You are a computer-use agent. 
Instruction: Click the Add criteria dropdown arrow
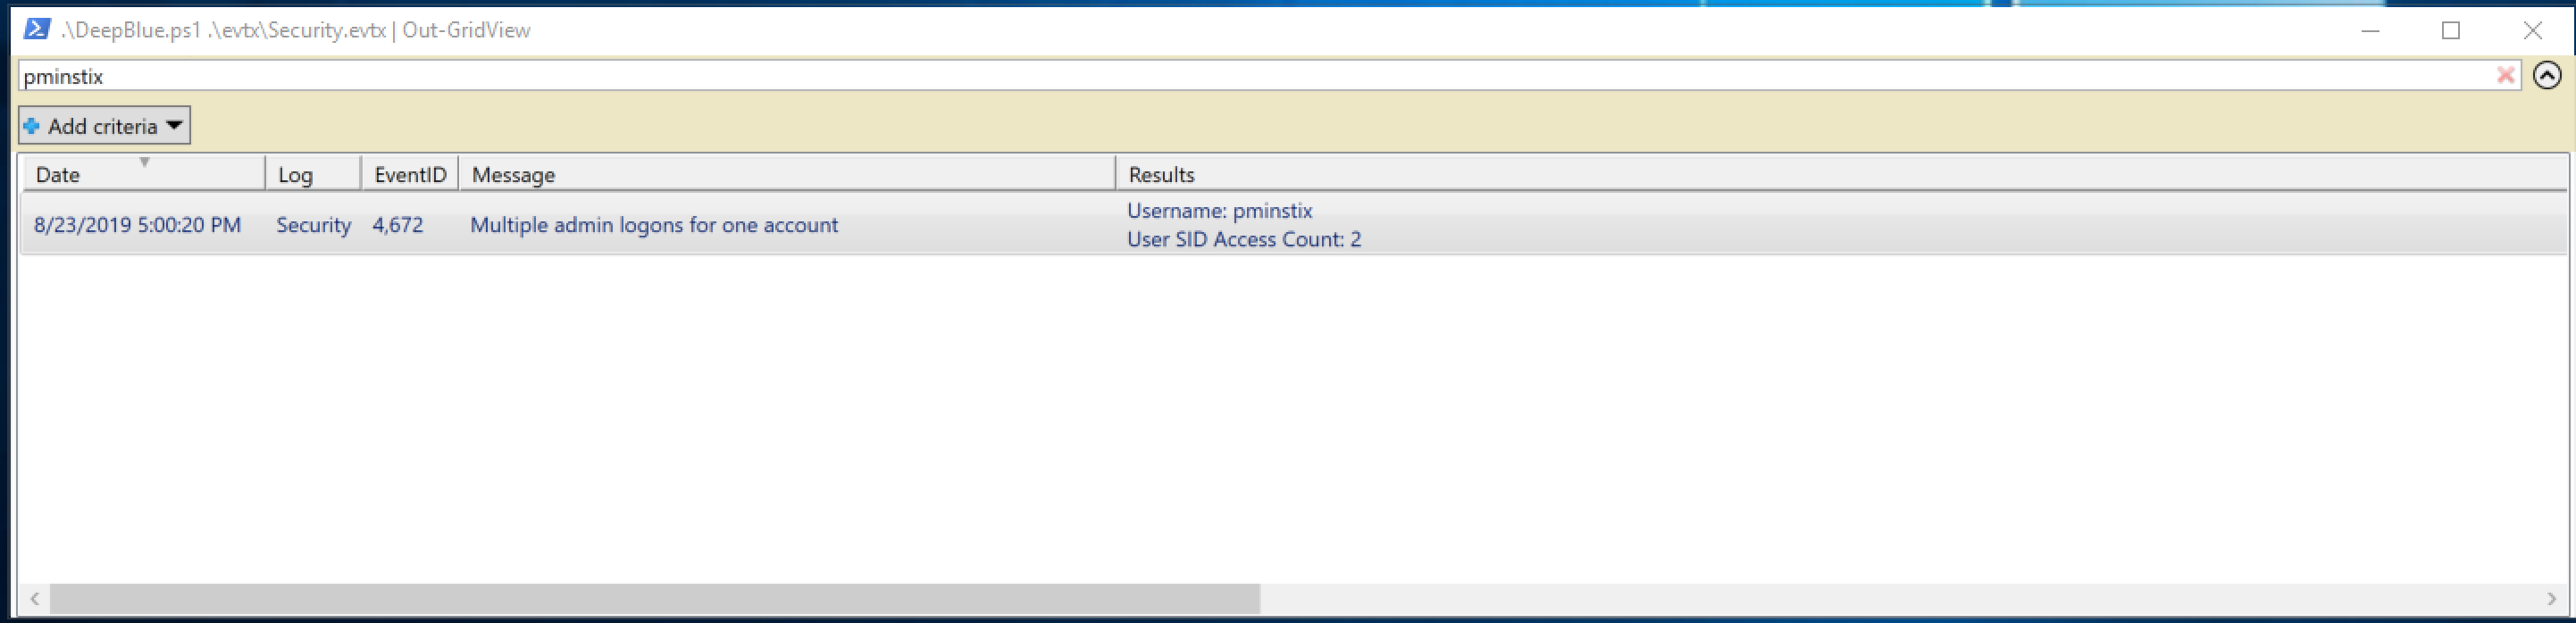click(x=174, y=126)
